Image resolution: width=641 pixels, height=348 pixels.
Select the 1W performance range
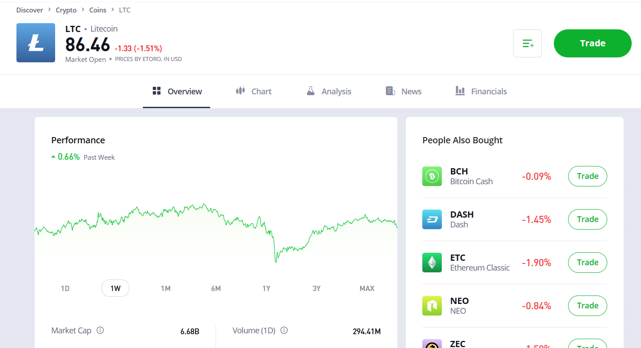(116, 288)
